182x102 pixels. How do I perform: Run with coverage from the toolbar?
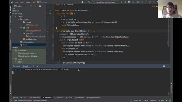tap(129, 2)
